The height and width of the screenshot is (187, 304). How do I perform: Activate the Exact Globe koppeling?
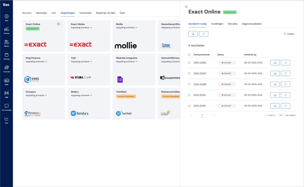[x=81, y=28]
